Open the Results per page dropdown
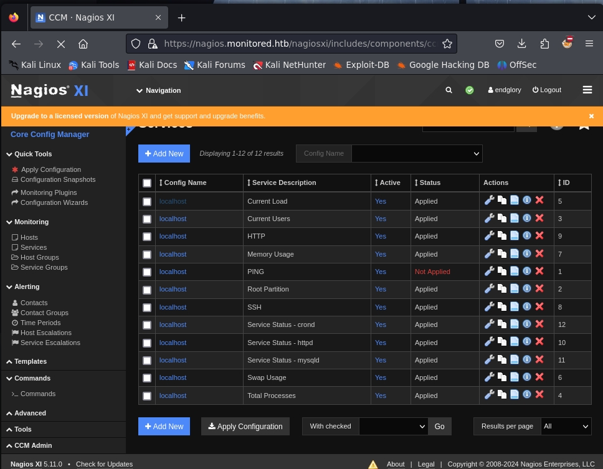 coord(566,426)
